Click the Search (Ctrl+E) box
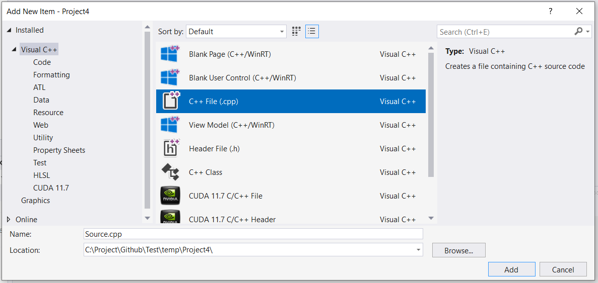Screen dimensions: 598x283 coord(505,32)
